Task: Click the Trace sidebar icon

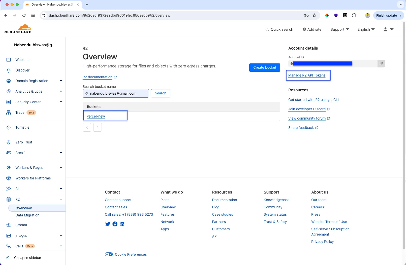Action: 9,112
